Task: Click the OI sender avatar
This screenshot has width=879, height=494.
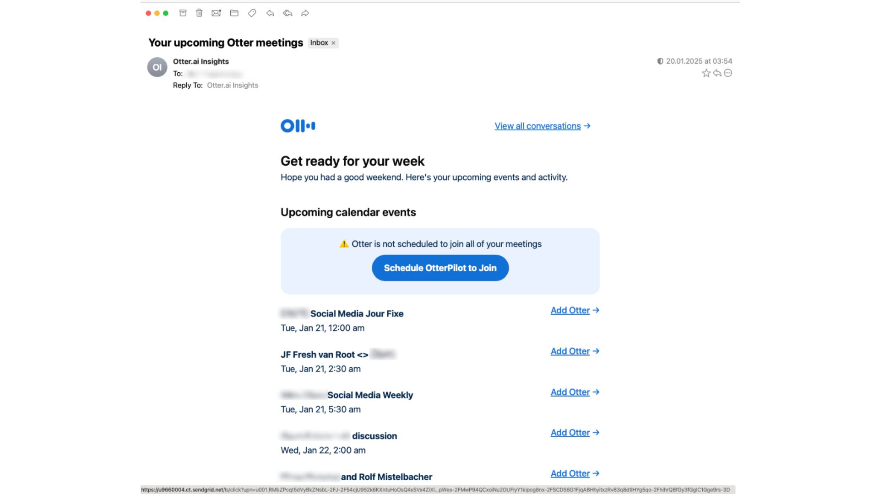Action: (x=157, y=67)
